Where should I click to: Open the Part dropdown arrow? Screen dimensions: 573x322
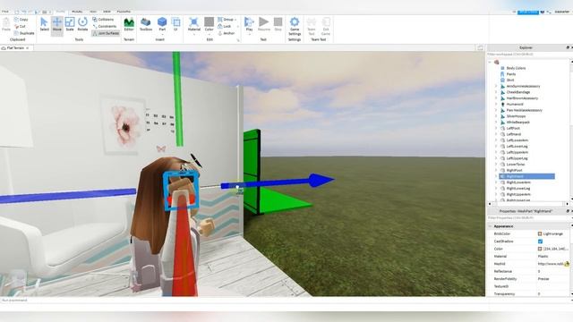pyautogui.click(x=162, y=34)
